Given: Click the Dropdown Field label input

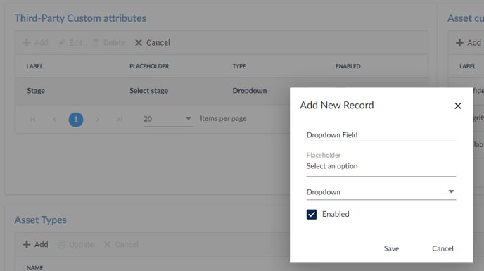Looking at the screenshot, I should coord(381,135).
